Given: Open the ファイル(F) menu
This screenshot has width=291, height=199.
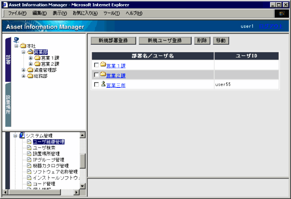Looking at the screenshot, I should coord(17,13).
